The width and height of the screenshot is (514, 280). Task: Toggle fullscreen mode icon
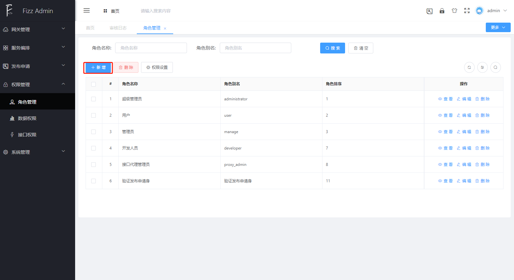click(467, 11)
